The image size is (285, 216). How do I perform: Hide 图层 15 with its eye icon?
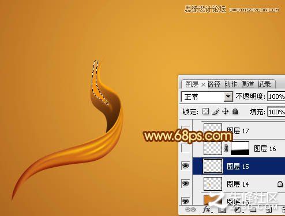point(185,165)
